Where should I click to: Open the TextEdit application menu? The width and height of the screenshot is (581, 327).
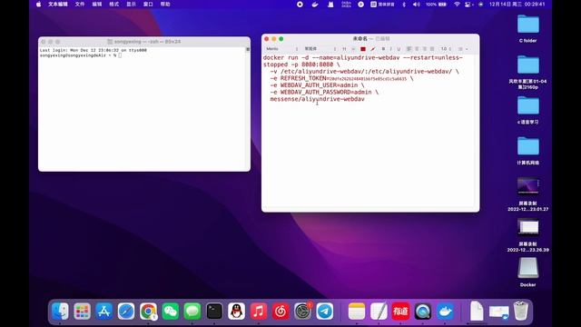click(58, 4)
